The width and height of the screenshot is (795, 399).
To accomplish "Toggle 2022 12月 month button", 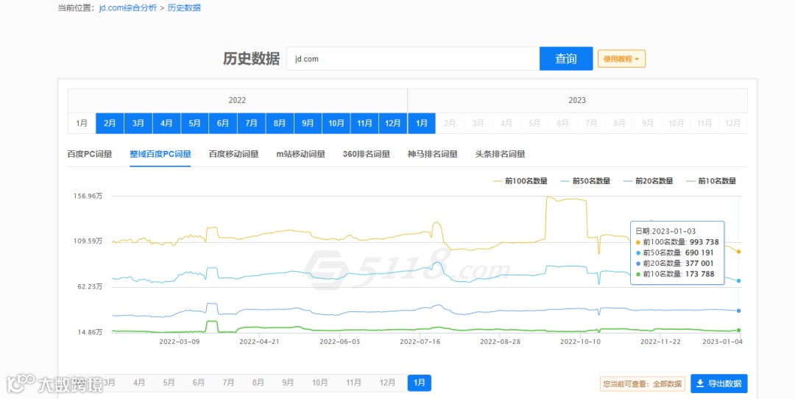I will [393, 123].
